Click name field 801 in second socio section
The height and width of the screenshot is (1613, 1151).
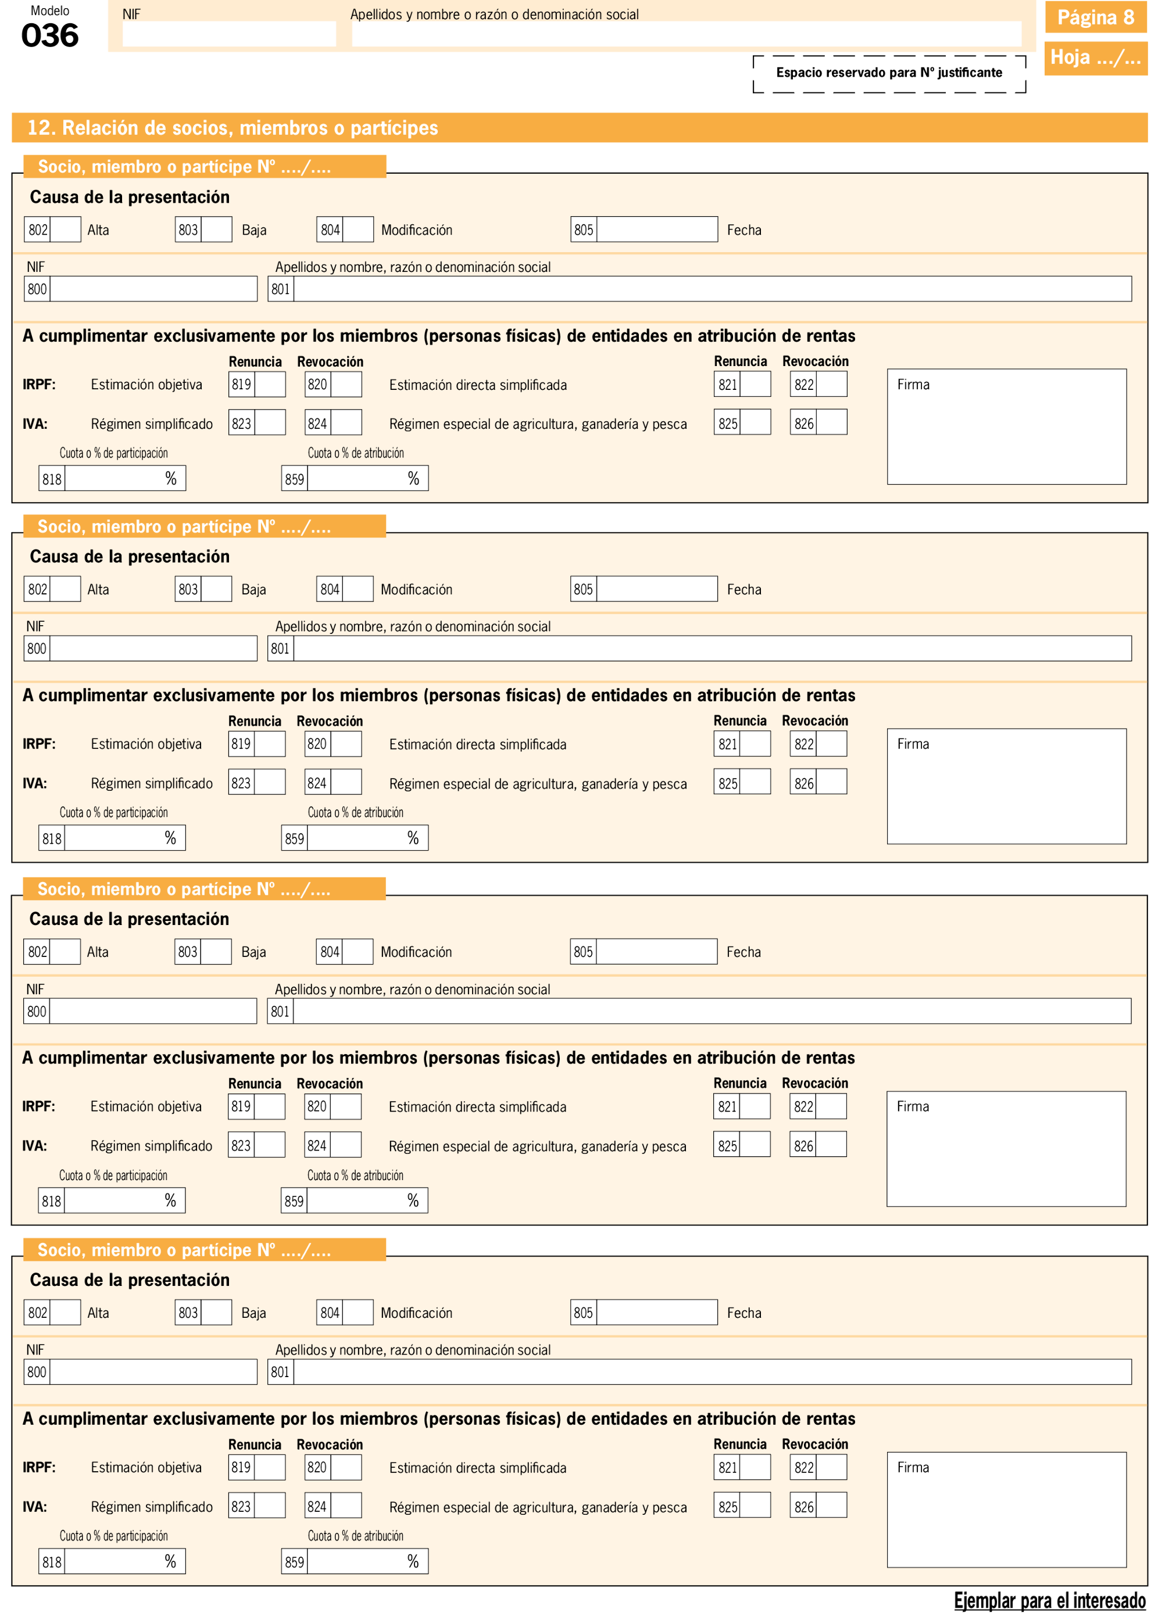[712, 649]
